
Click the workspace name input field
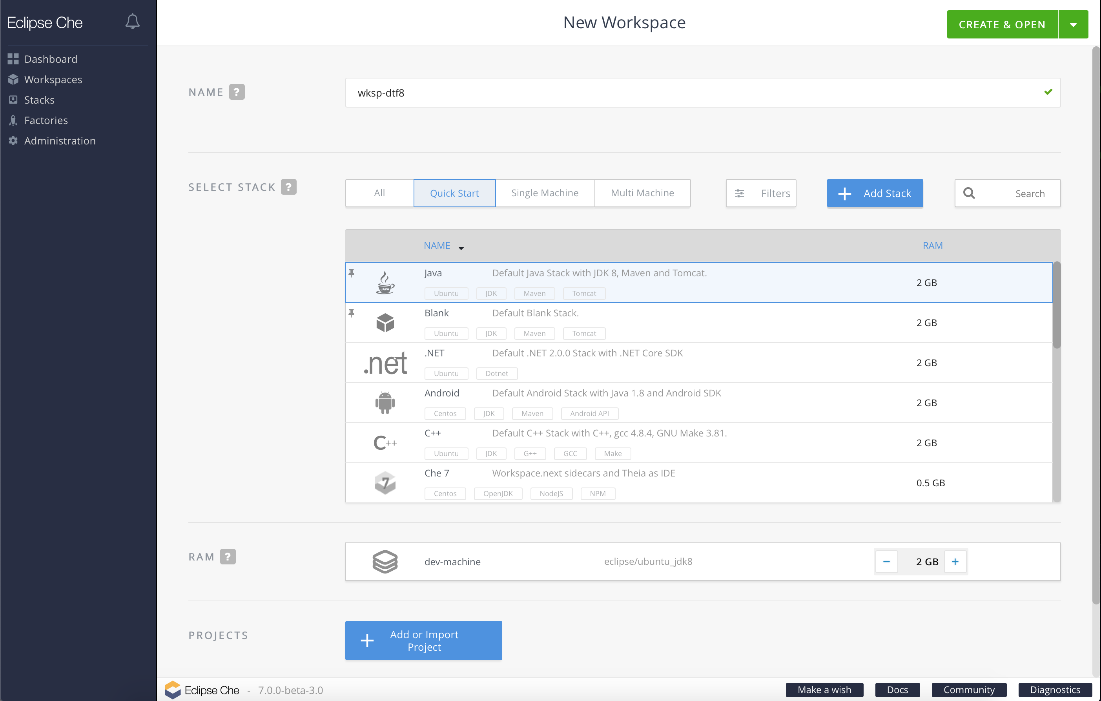(686, 93)
